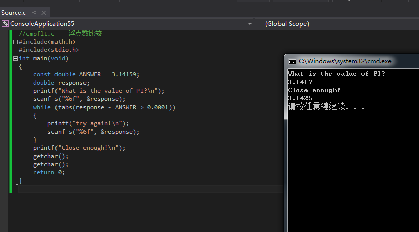This screenshot has height=232, width=419.
Task: Open the (Global Scope) dropdown
Action: tap(337, 24)
